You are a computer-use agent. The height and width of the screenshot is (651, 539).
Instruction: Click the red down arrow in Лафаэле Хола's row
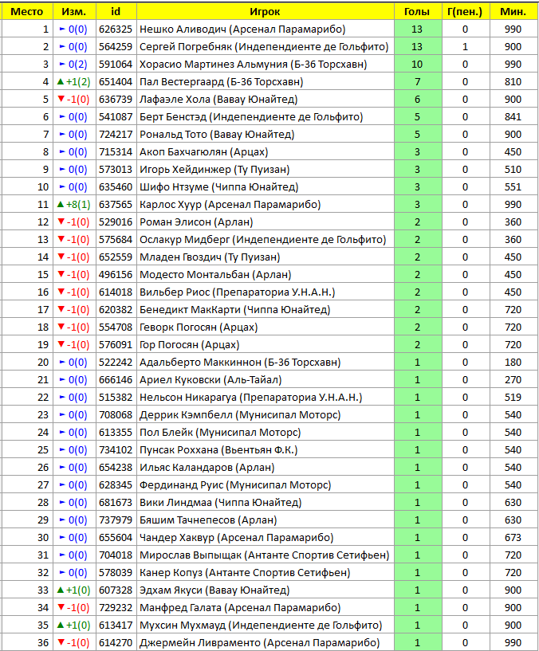coord(61,100)
